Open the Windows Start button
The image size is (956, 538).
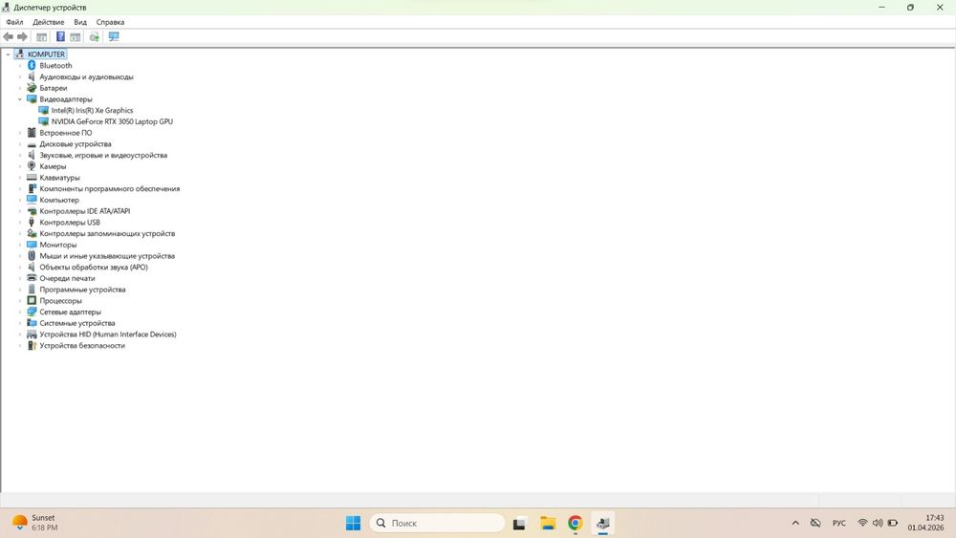[x=353, y=523]
